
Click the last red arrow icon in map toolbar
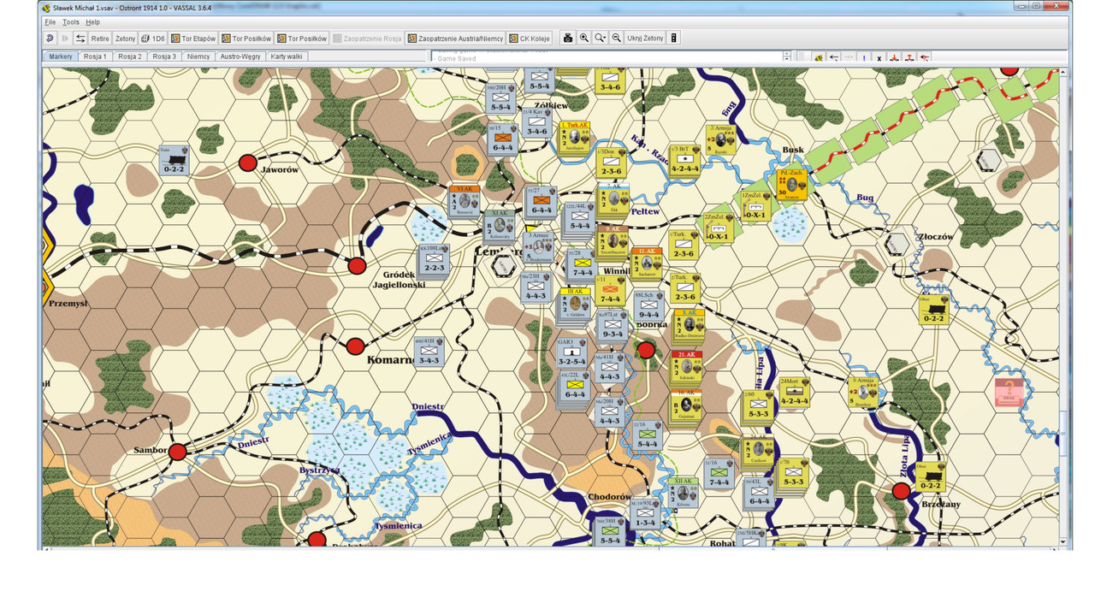[925, 57]
